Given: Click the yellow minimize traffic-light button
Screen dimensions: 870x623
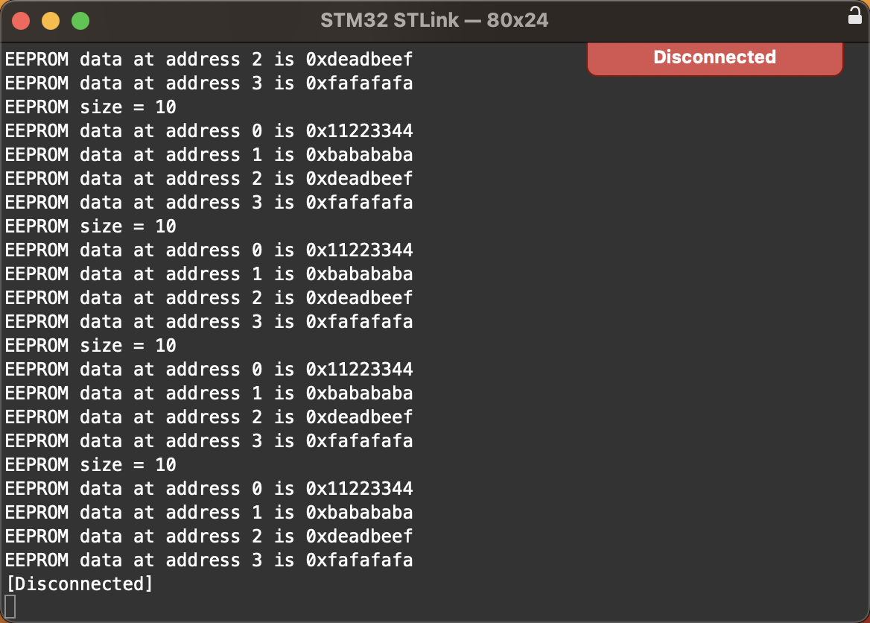Looking at the screenshot, I should pos(50,20).
